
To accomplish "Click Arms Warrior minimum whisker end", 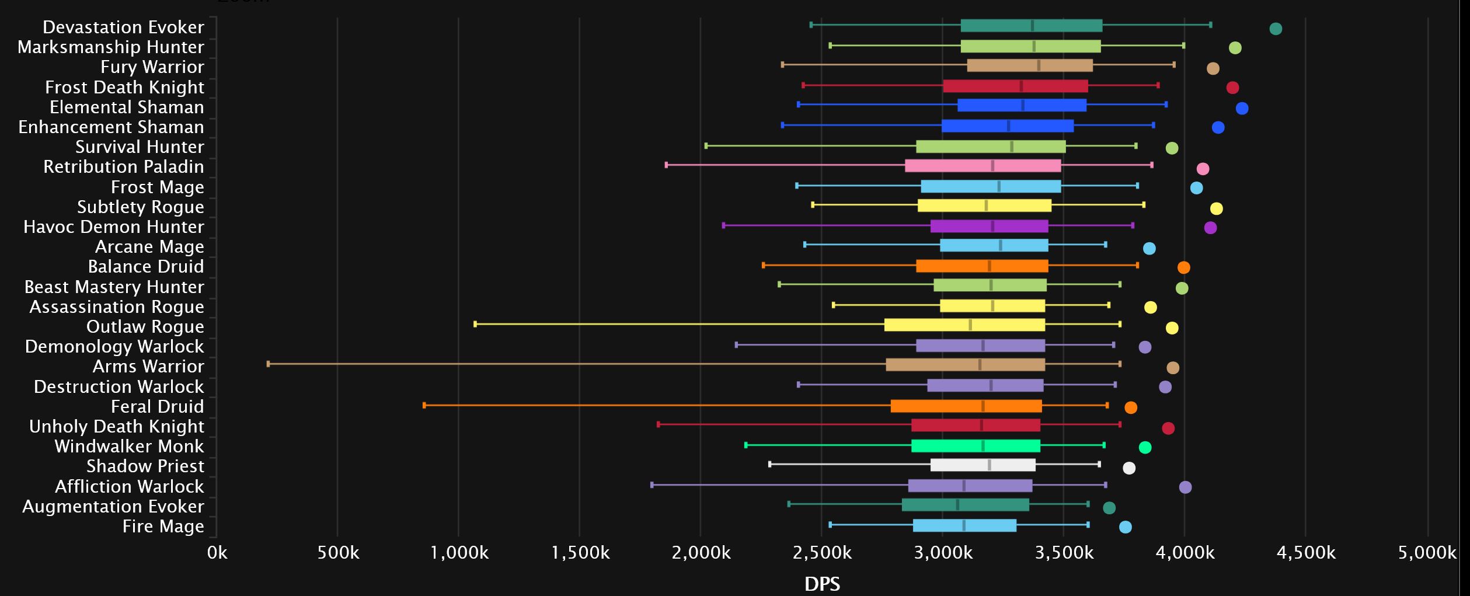I will 268,364.
